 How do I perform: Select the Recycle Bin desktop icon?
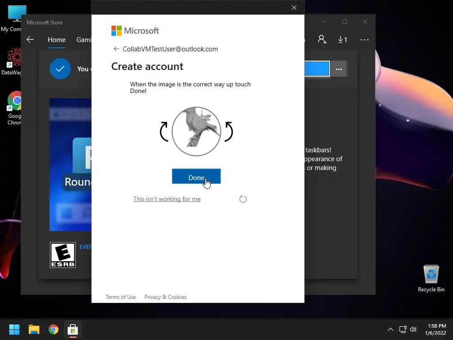pyautogui.click(x=431, y=278)
